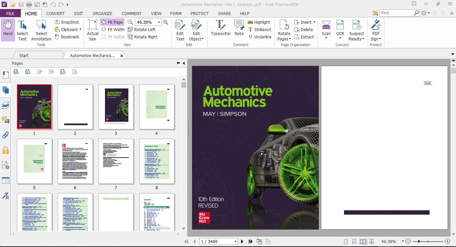Select page 8 thumbnail Contents in brief
The width and height of the screenshot is (456, 247).
(156, 162)
